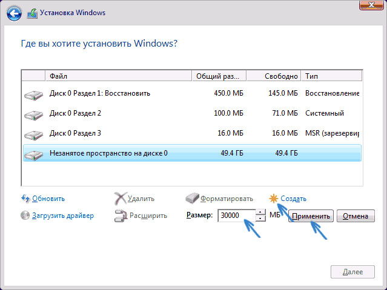Decrease partition size with down spinner arrow

pos(260,219)
